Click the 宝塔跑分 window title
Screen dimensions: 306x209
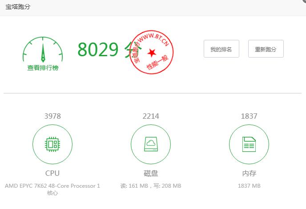18,7
